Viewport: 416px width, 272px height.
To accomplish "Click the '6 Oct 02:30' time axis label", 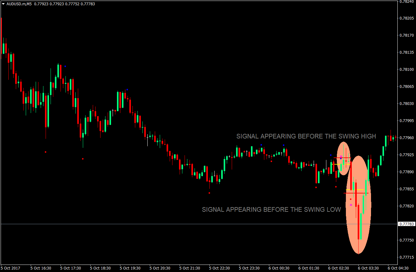I will 338,268.
